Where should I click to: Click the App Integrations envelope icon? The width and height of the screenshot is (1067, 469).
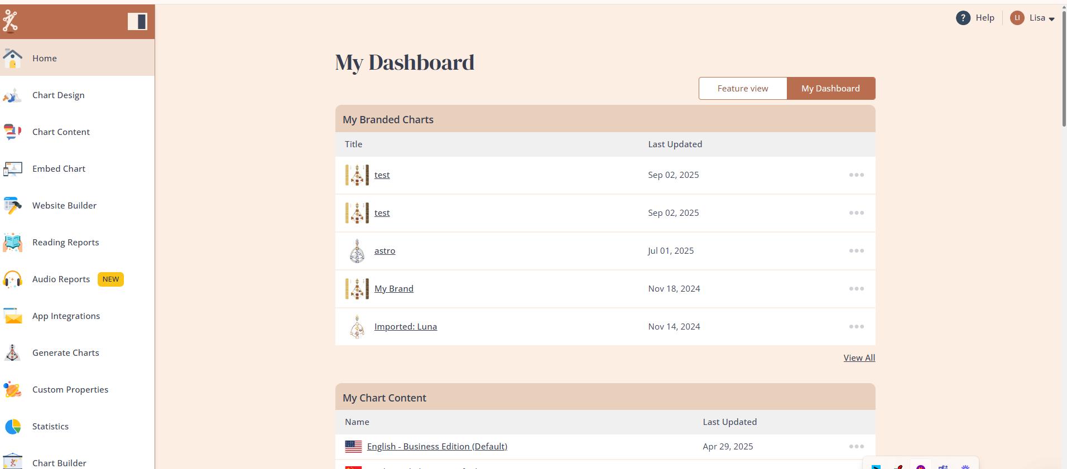click(x=12, y=316)
